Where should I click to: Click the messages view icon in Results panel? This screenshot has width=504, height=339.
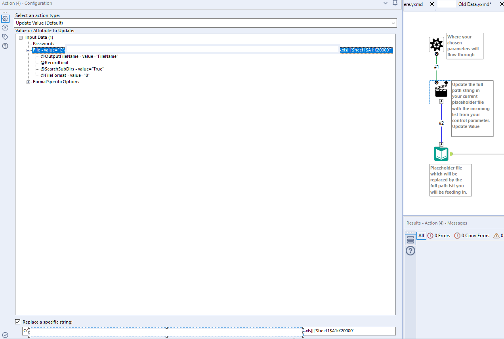410,239
